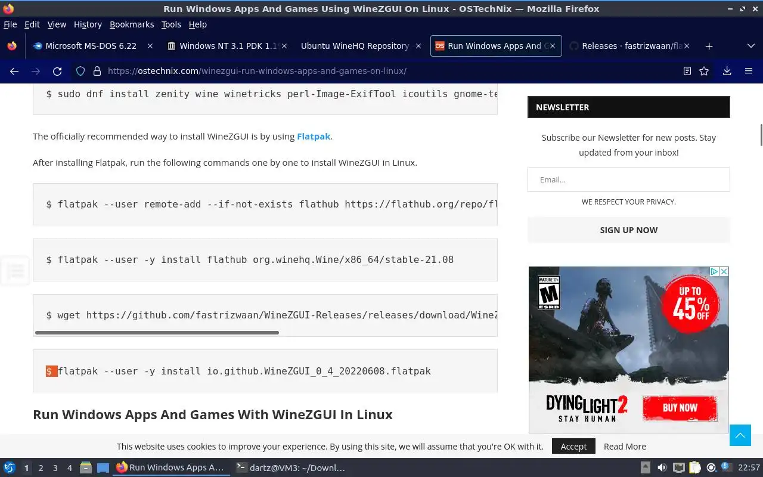Click the scroll-to-top arrow button
Image resolution: width=763 pixels, height=477 pixels.
(740, 435)
